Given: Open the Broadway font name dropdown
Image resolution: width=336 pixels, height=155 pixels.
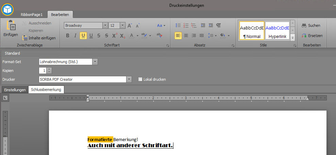Looking at the screenshot, I should (105, 25).
